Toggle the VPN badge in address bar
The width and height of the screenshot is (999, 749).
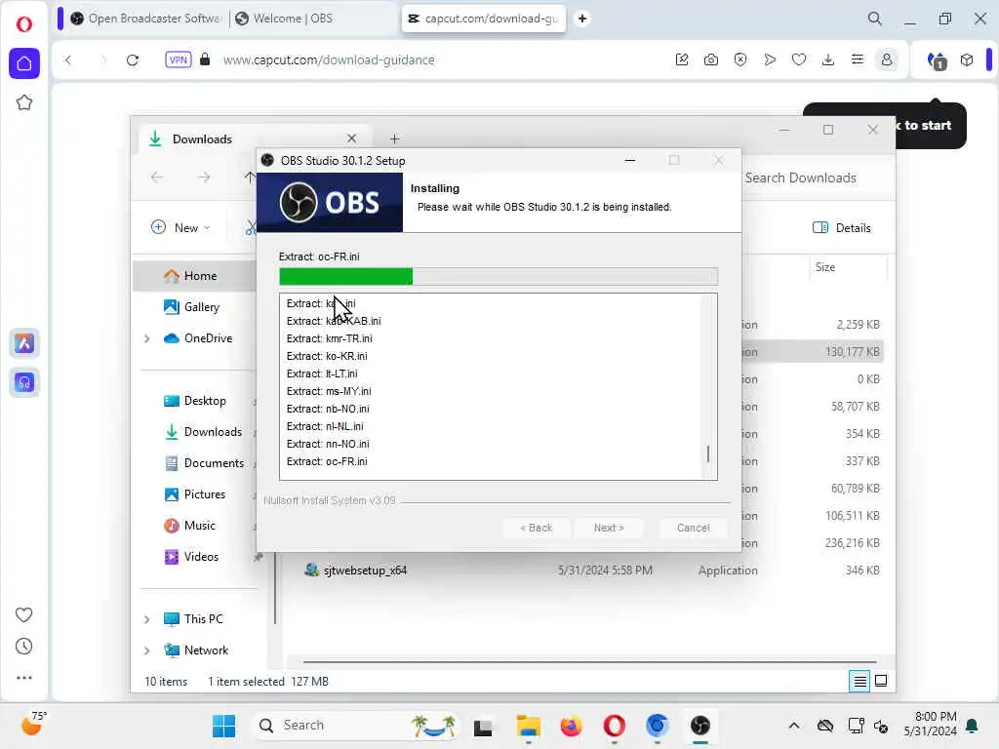point(178,59)
